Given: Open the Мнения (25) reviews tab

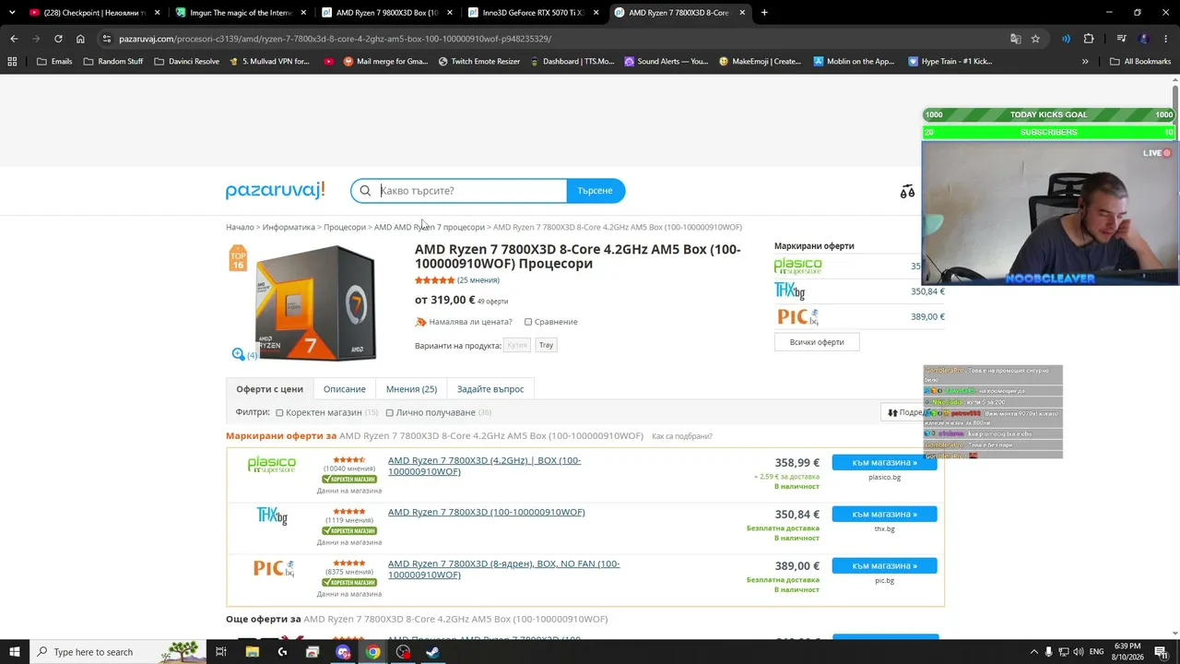Looking at the screenshot, I should pyautogui.click(x=411, y=389).
